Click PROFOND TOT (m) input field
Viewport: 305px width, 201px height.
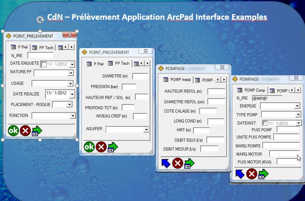pos(128,107)
